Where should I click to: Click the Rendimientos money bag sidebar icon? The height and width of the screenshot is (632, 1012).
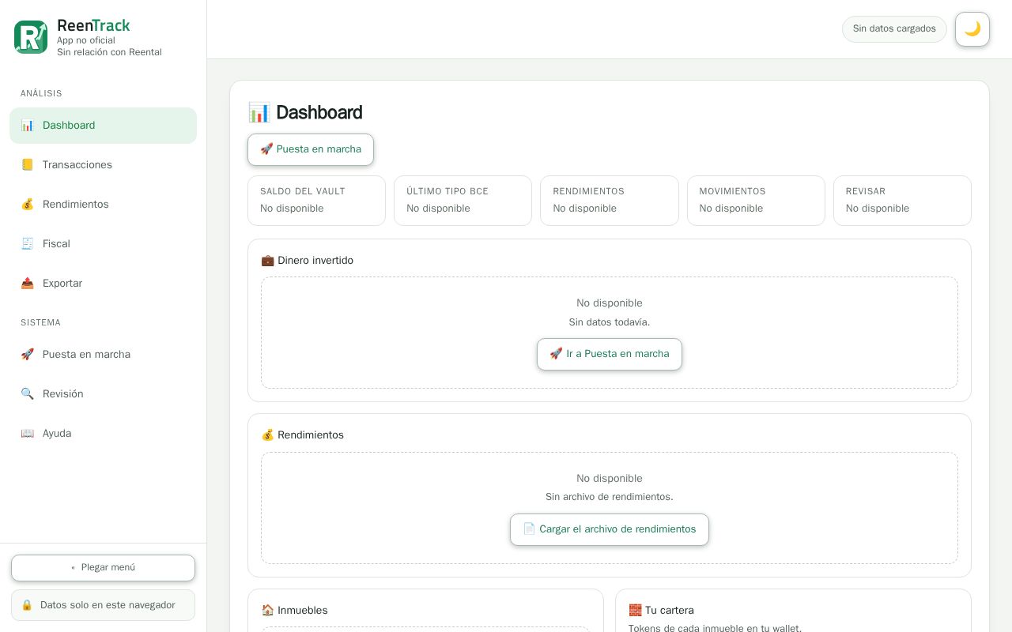click(x=28, y=205)
